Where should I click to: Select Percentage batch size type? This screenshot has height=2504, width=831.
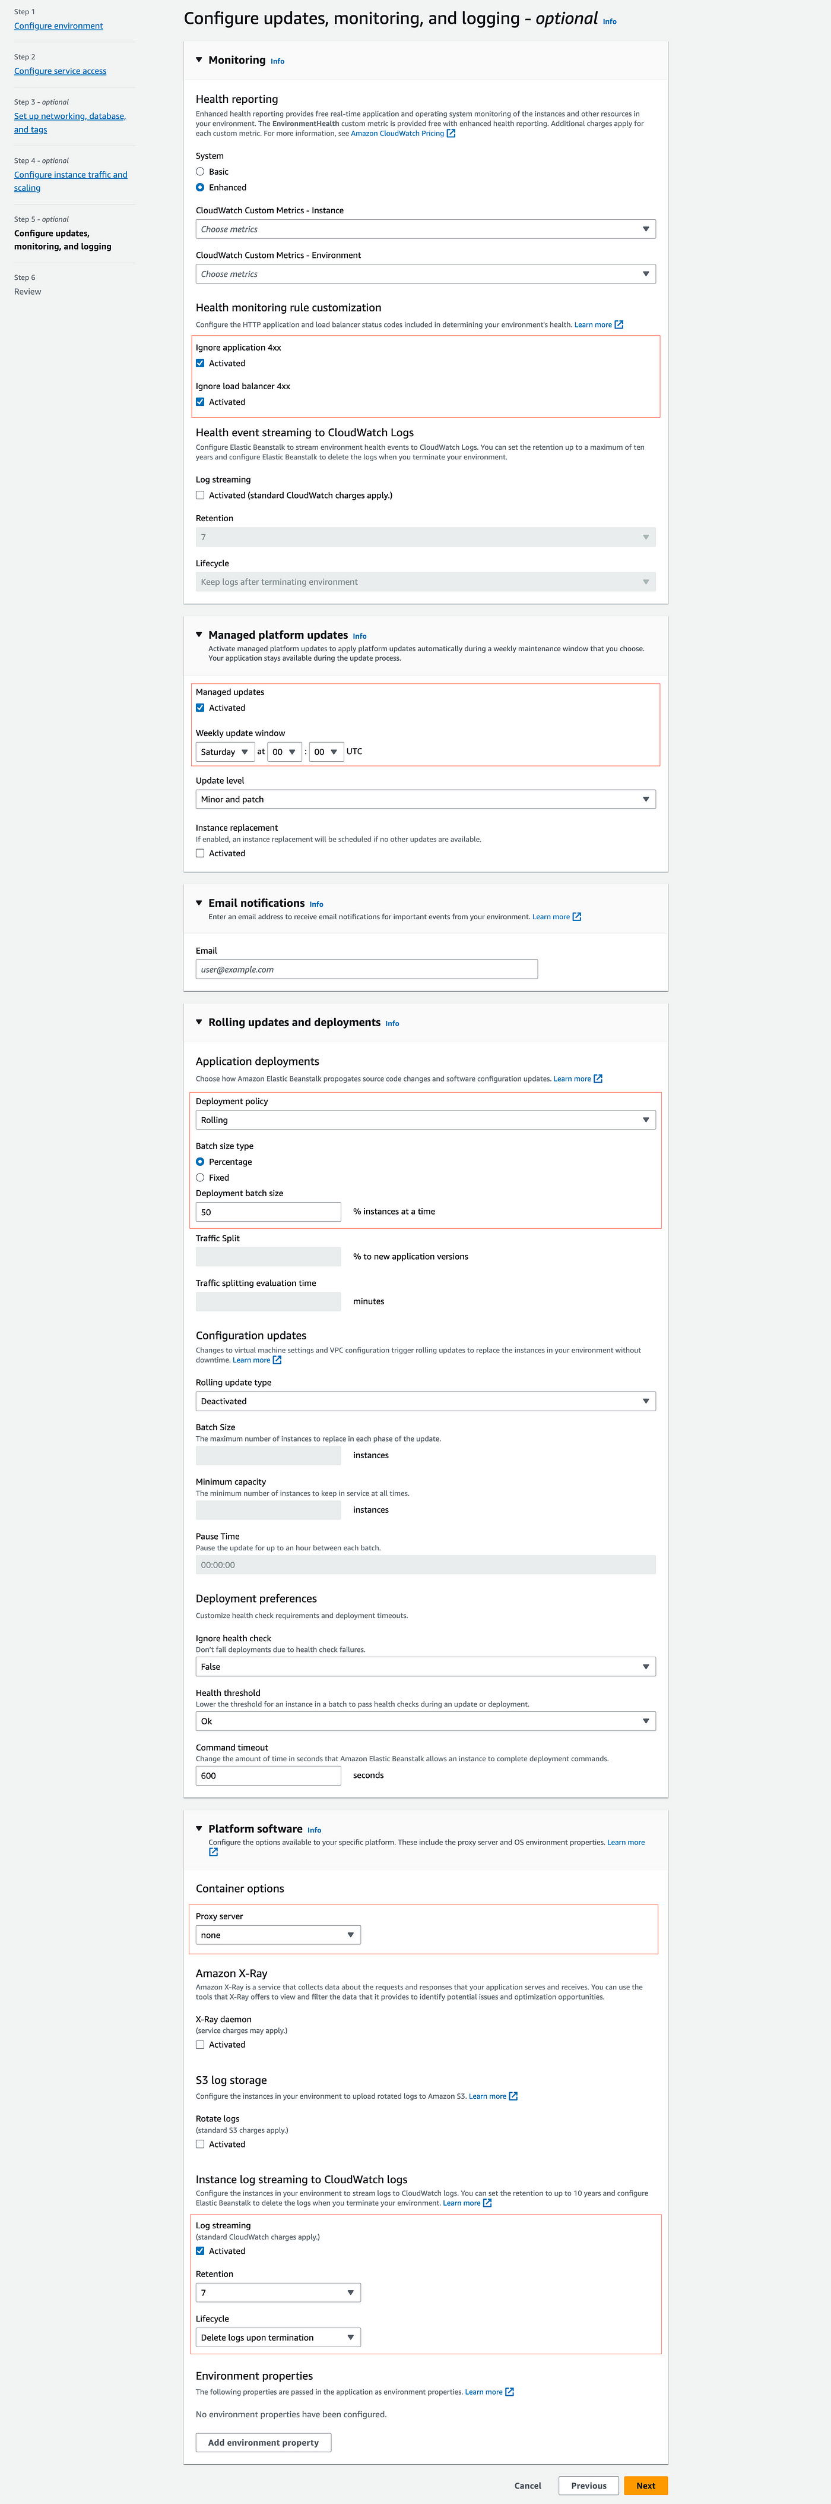pyautogui.click(x=200, y=1162)
